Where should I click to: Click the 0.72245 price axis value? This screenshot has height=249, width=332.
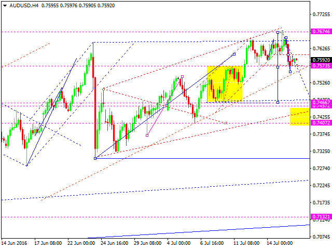coord(321,186)
